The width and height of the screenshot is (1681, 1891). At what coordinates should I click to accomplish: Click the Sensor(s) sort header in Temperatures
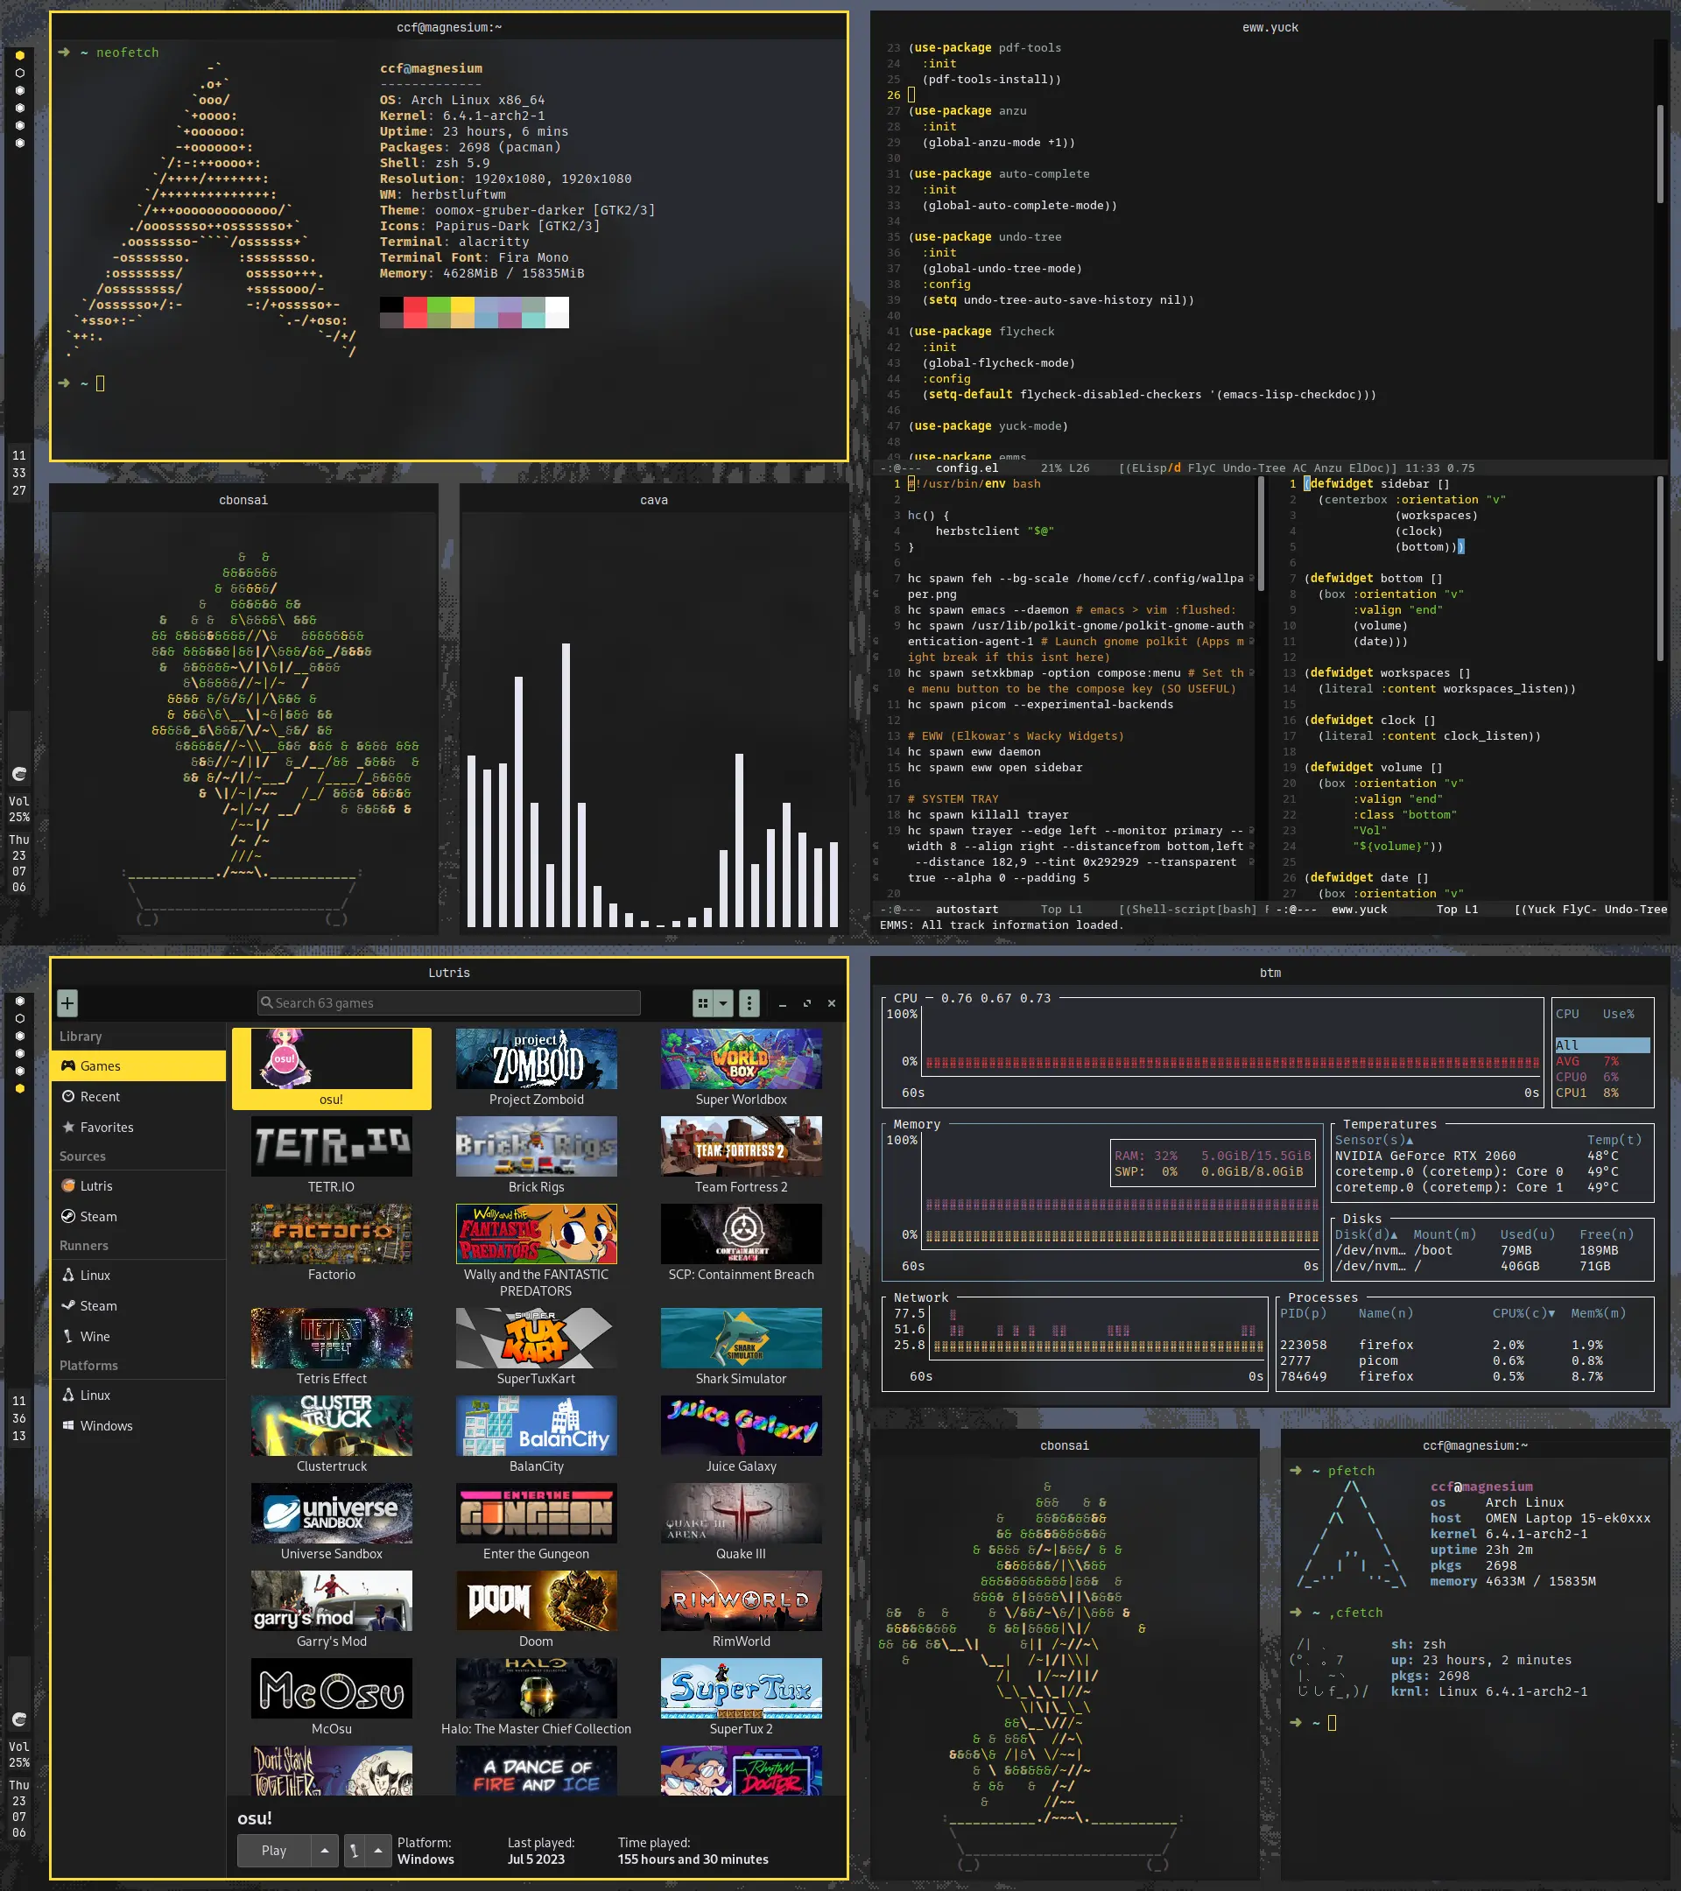click(1374, 1140)
